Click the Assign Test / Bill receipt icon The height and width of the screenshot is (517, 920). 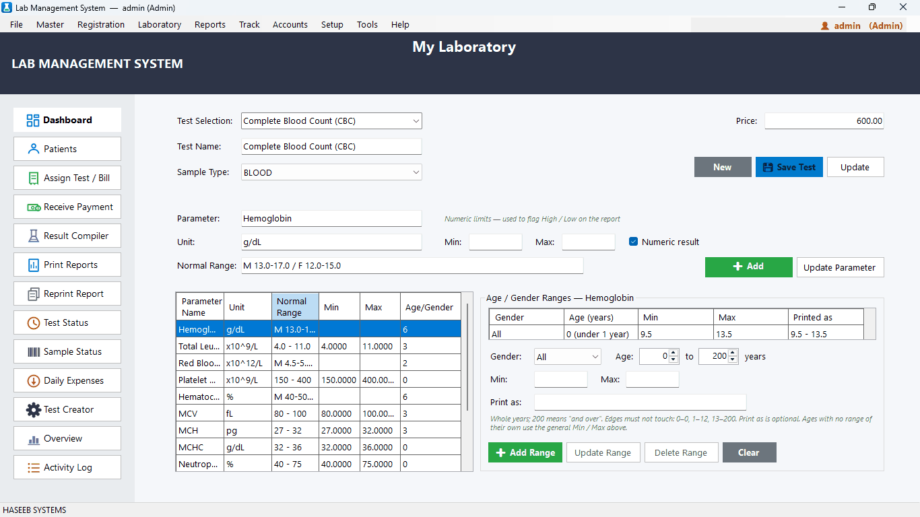(33, 178)
